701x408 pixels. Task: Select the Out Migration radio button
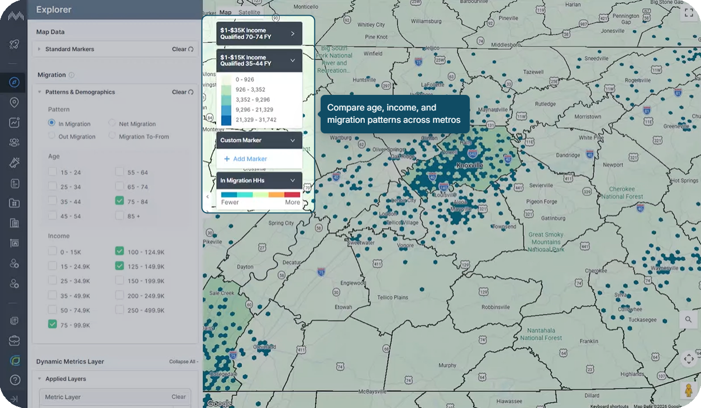(51, 136)
